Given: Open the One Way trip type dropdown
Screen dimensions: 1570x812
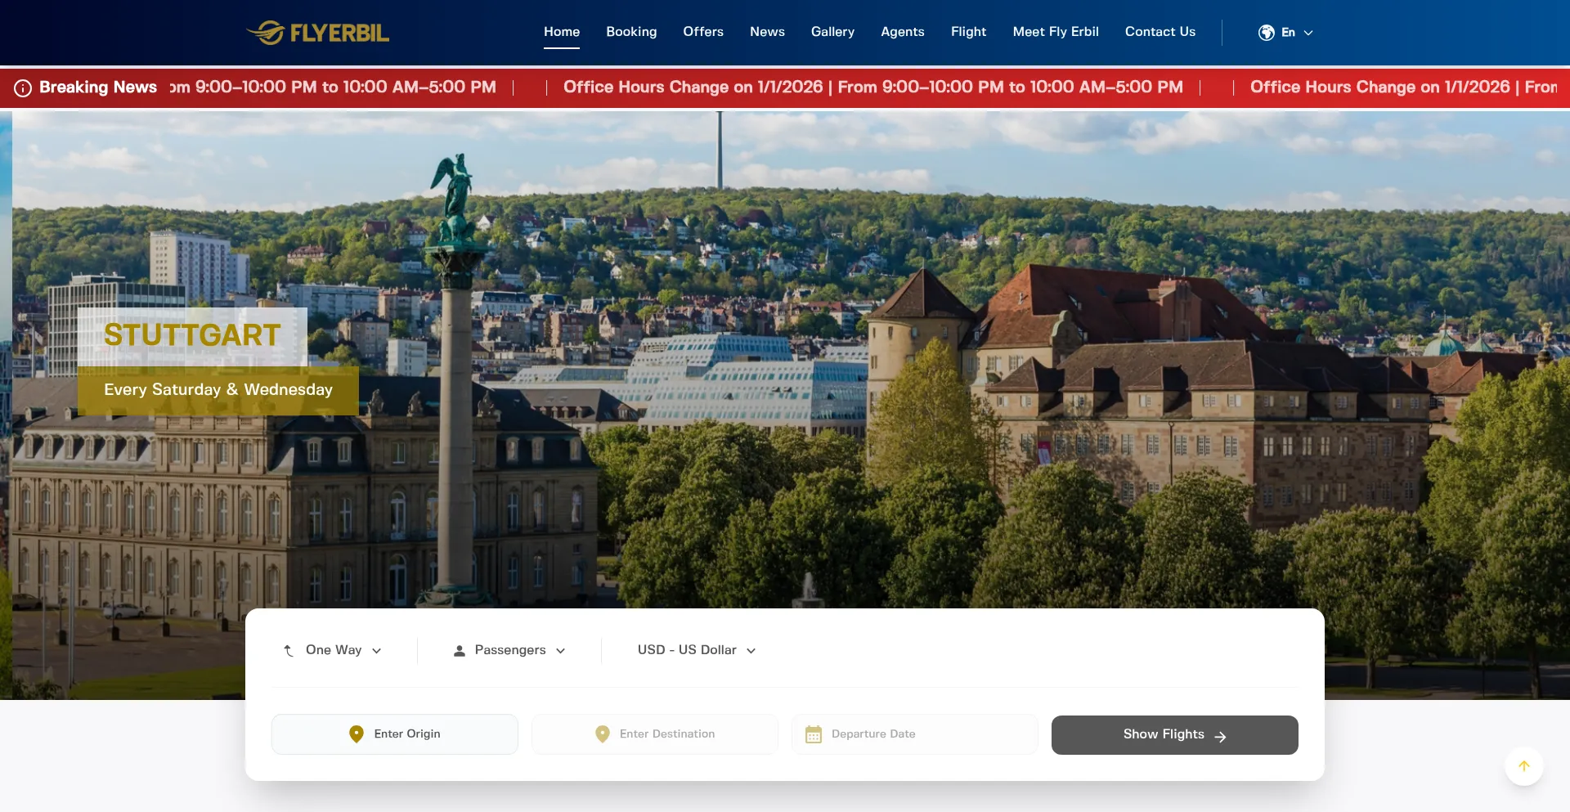Looking at the screenshot, I should point(334,650).
